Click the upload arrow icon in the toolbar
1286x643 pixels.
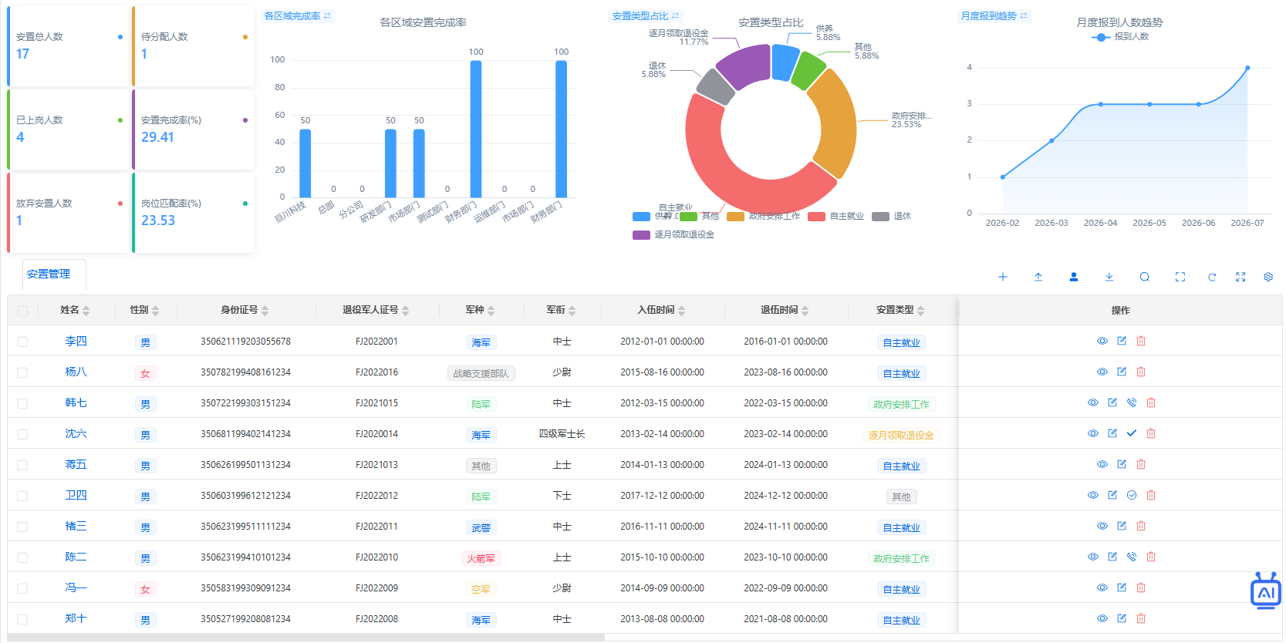(x=1038, y=277)
